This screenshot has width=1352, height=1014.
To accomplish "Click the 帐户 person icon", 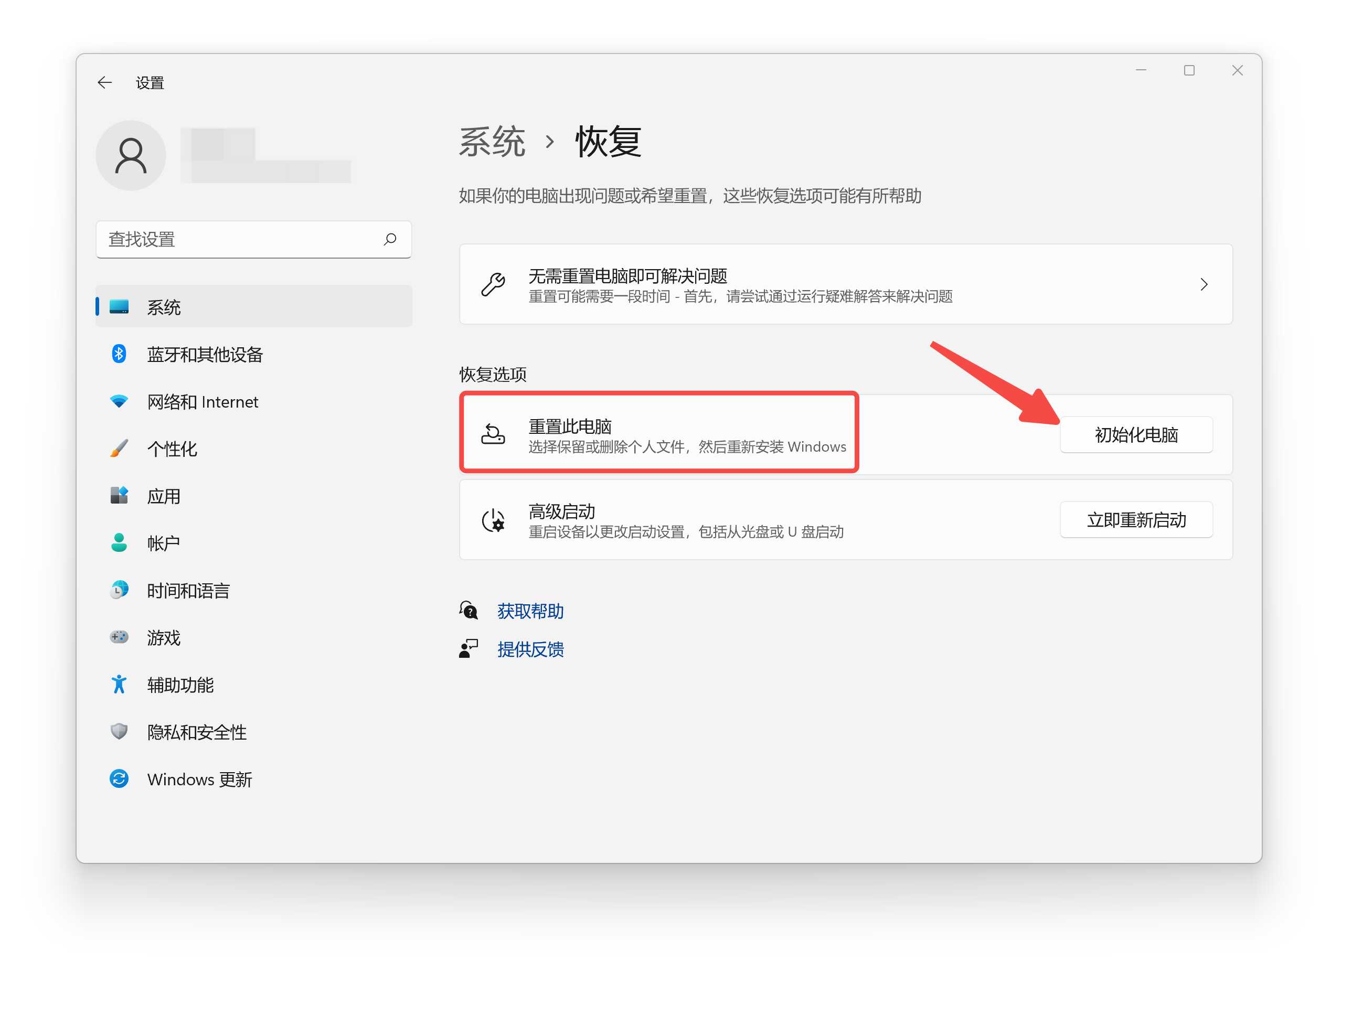I will point(119,542).
